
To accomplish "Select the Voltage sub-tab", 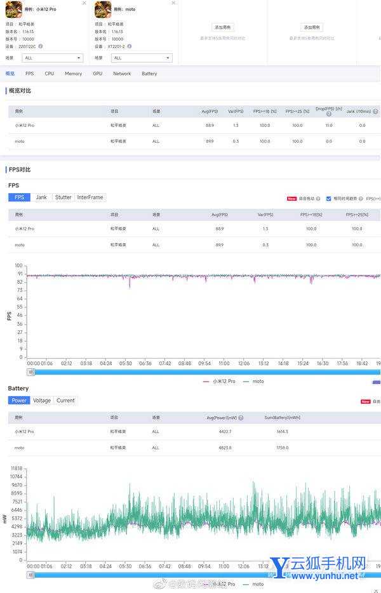I will 42,400.
